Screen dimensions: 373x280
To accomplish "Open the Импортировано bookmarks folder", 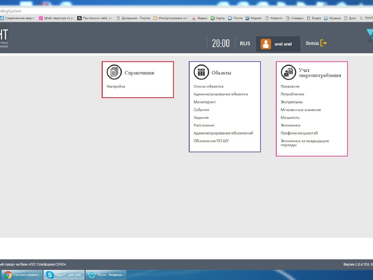I will 171,18.
